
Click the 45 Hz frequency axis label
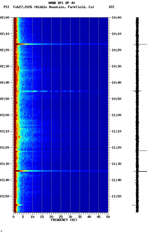pyautogui.click(x=99, y=217)
